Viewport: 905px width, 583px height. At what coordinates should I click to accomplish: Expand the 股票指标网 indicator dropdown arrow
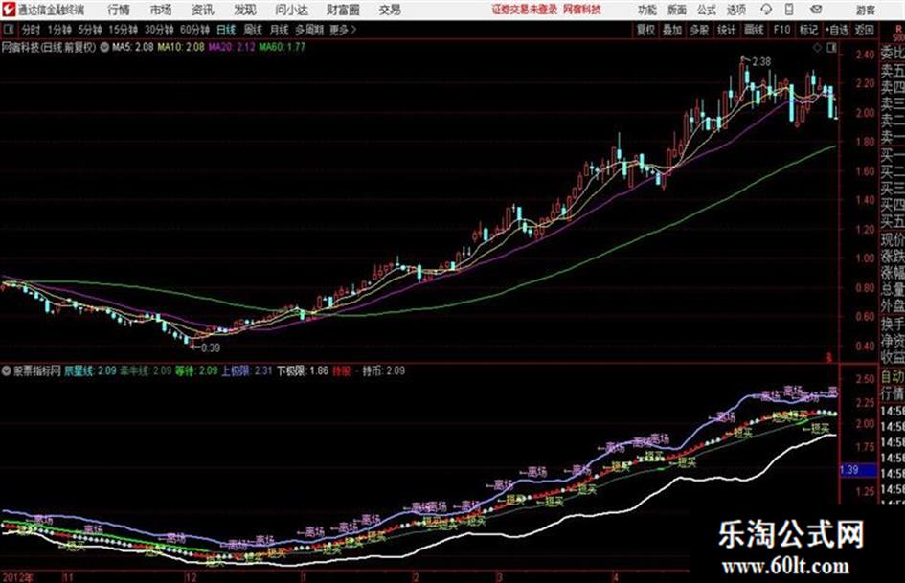point(7,371)
